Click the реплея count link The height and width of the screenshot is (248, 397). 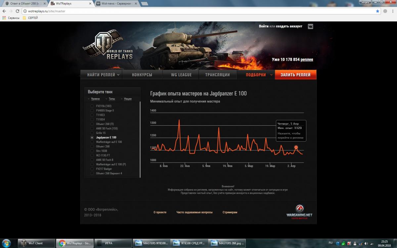point(307,60)
